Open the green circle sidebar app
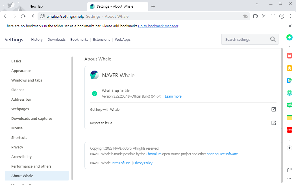 [x=290, y=37]
